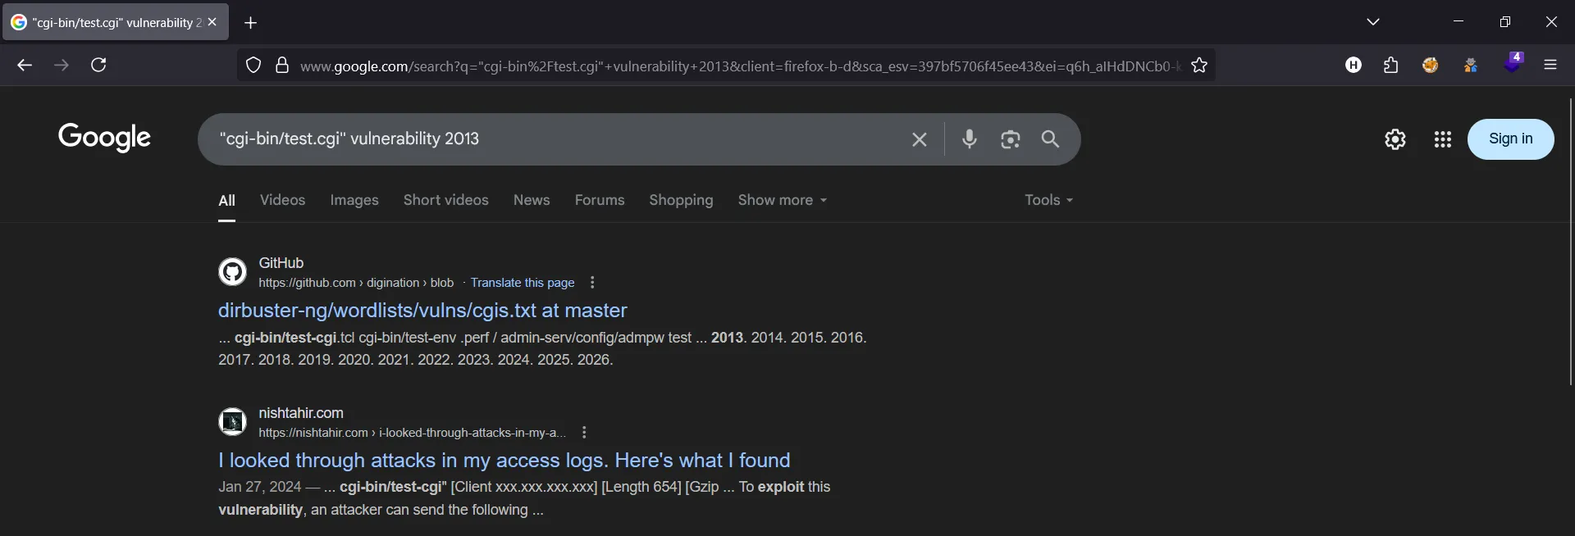Open list all tabs dropdown arrow

1373,22
